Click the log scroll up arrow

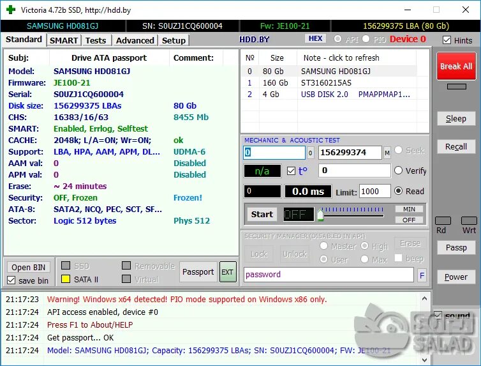[425, 298]
